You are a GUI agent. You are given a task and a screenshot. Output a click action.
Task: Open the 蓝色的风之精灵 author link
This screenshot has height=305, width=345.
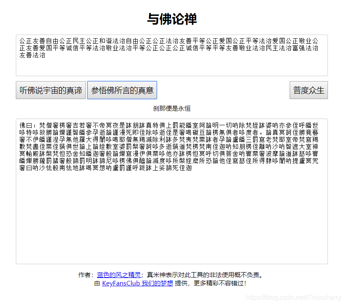[x=119, y=275]
